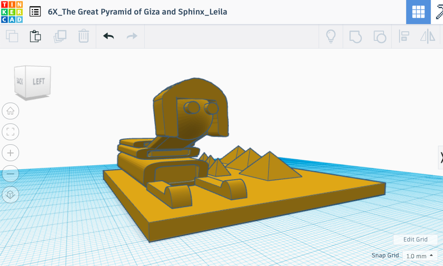Reset to home view

coord(10,111)
